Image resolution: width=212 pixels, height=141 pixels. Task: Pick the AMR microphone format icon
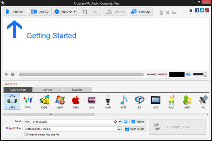[x=108, y=102]
